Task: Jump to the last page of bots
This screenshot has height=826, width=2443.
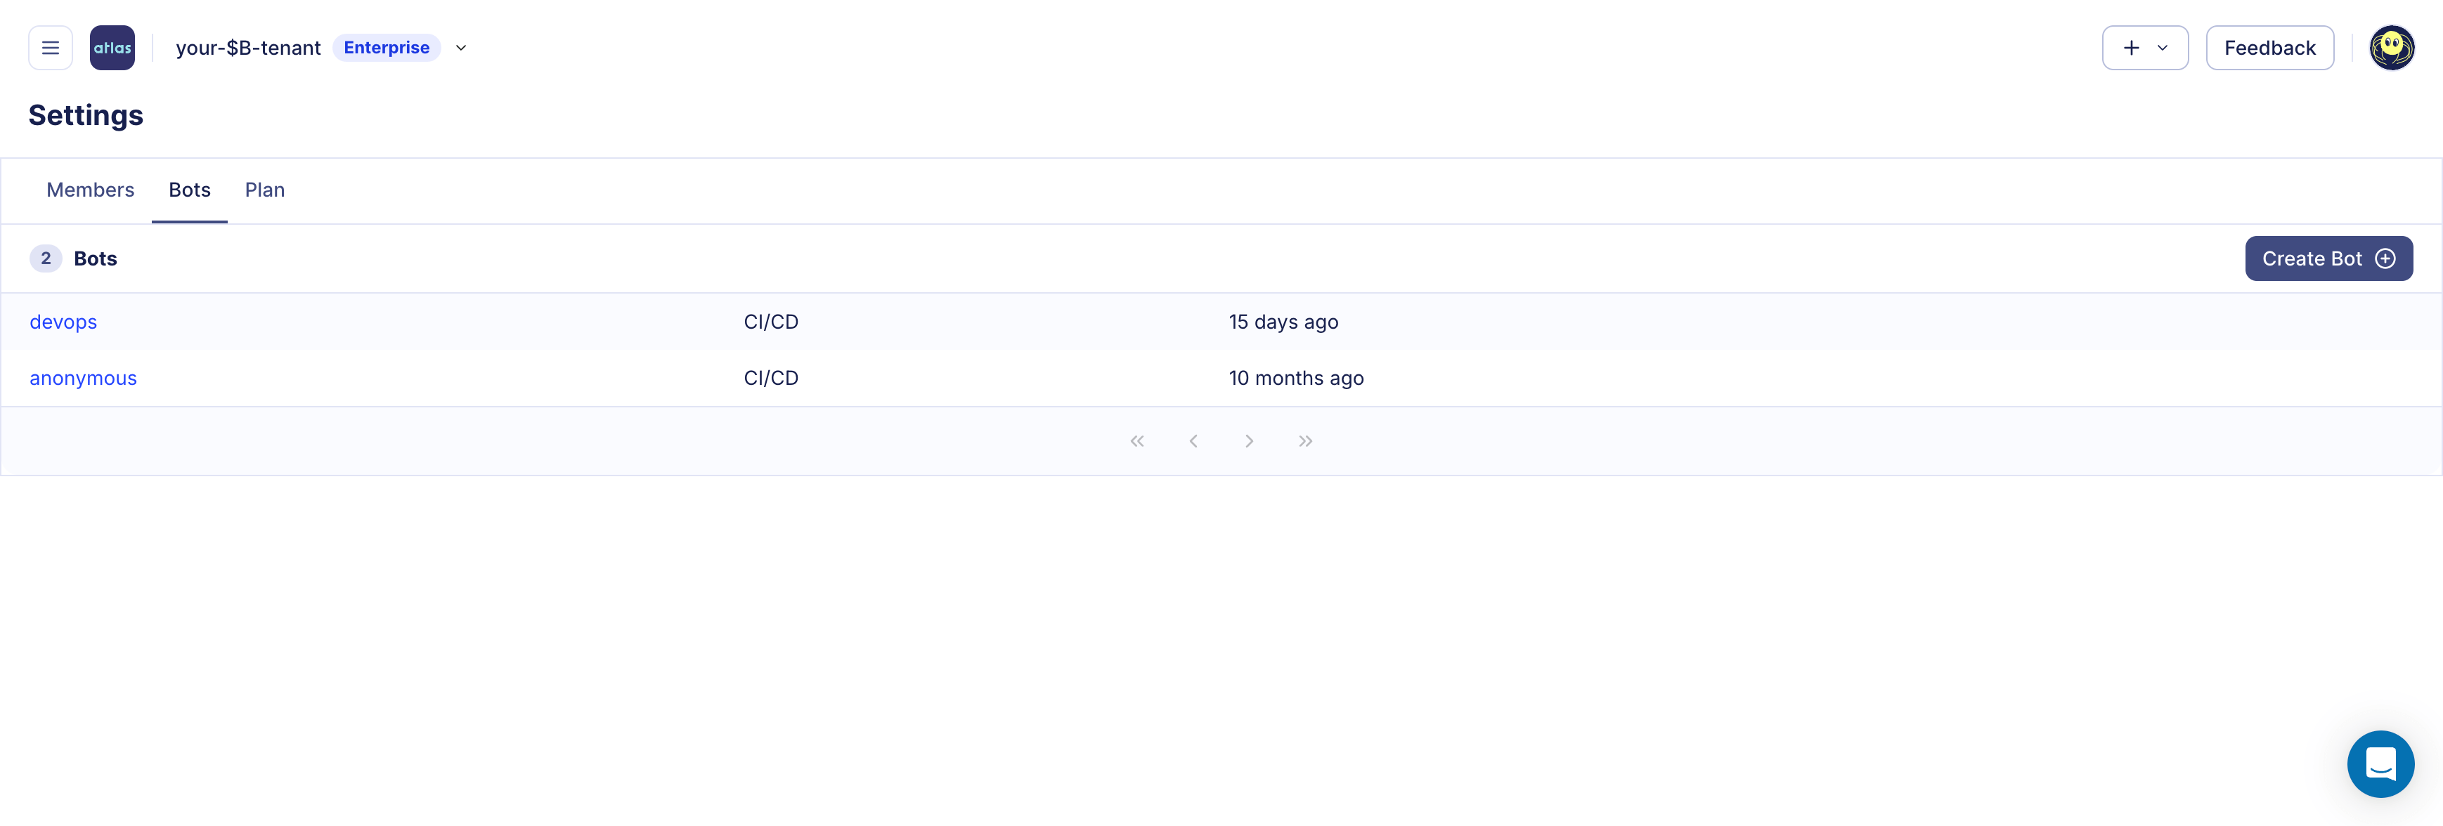Action: click(1305, 440)
